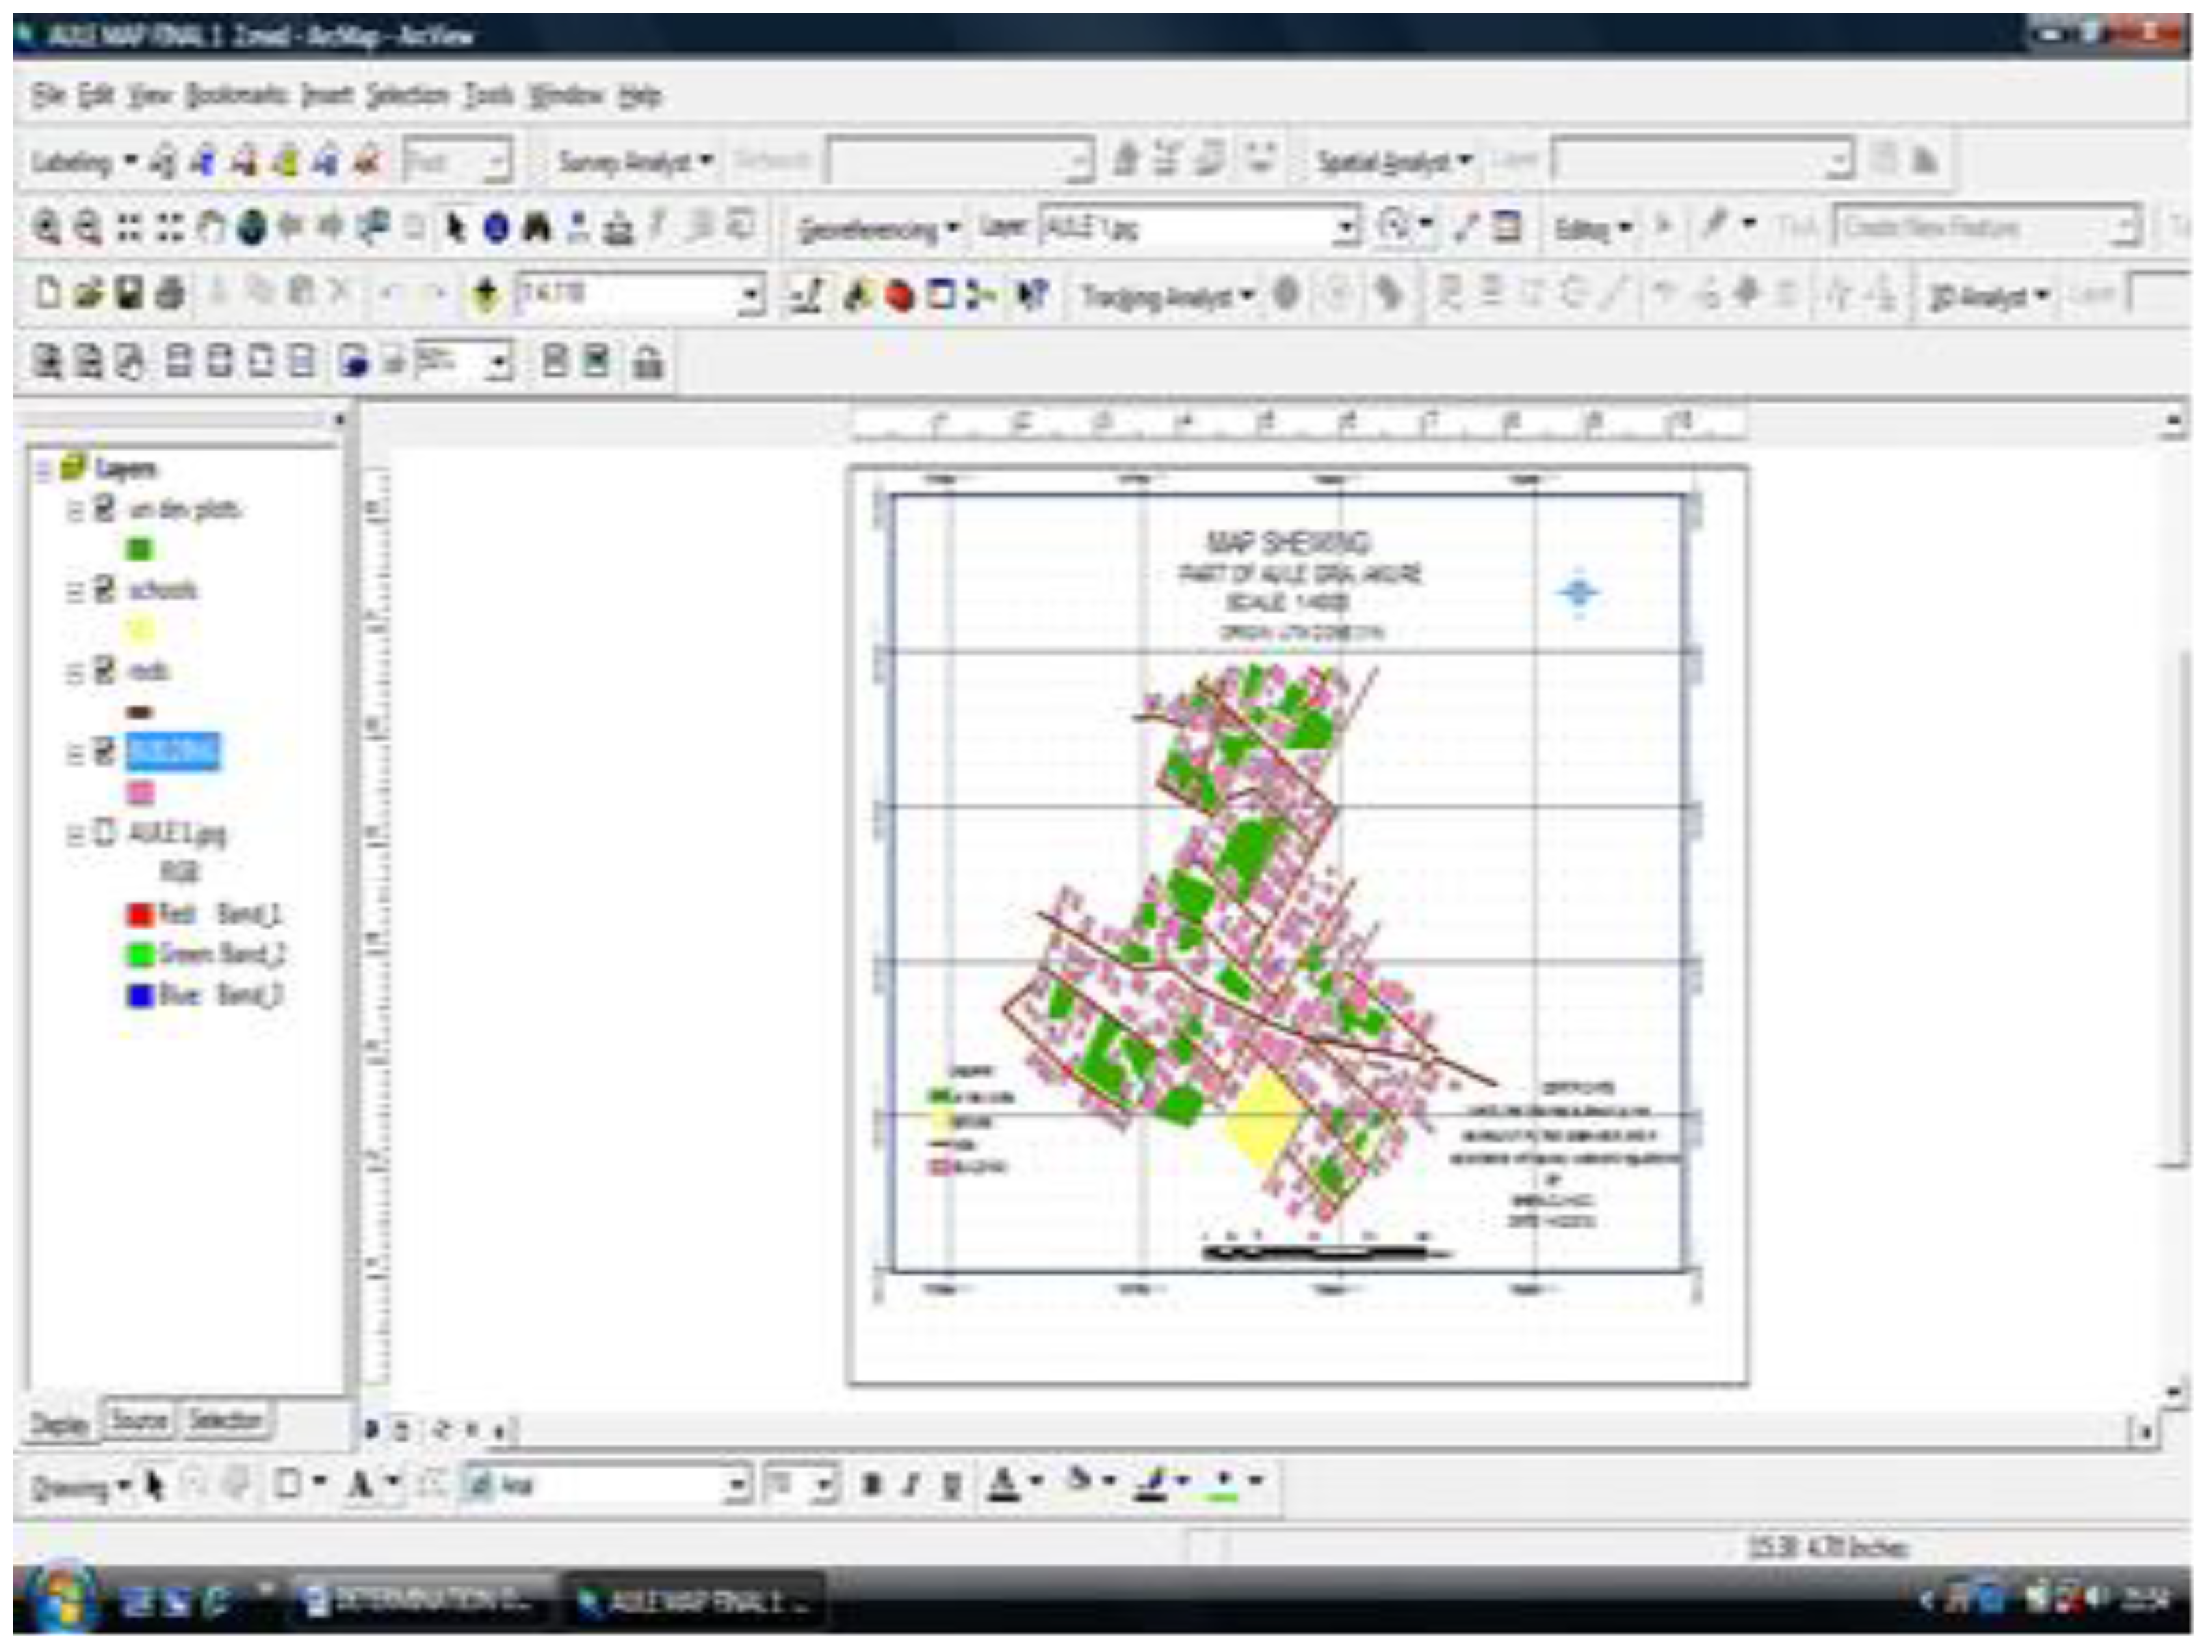Toggle the highlighted buildings layer checkbox
This screenshot has height=1652, width=2212.
pos(105,751)
